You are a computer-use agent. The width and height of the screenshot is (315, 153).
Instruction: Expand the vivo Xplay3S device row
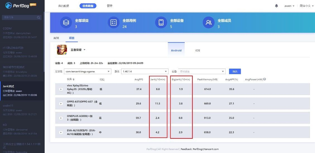click(x=61, y=89)
